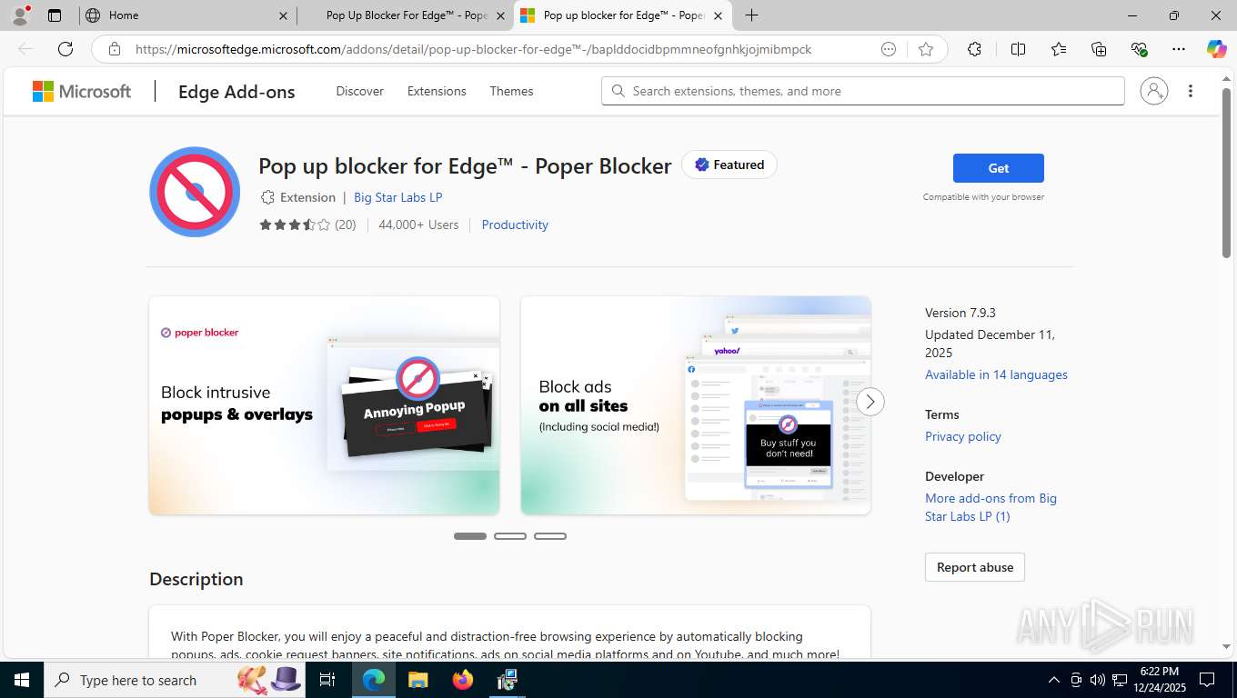The height and width of the screenshot is (698, 1237).
Task: Open the Windows Start menu
Action: pyautogui.click(x=21, y=680)
